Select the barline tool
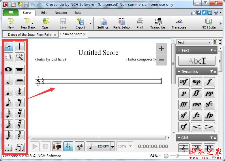This screenshot has width=225, height=161. [x=20, y=46]
